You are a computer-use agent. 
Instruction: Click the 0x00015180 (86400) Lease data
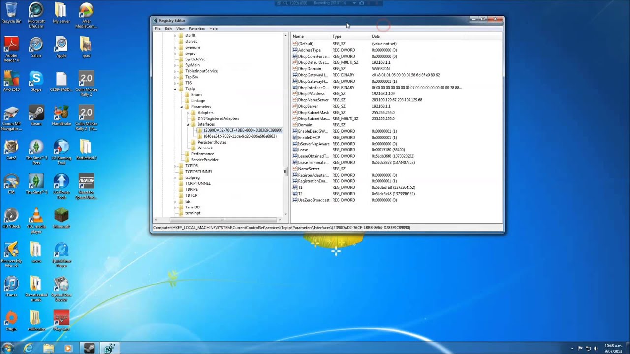click(388, 150)
